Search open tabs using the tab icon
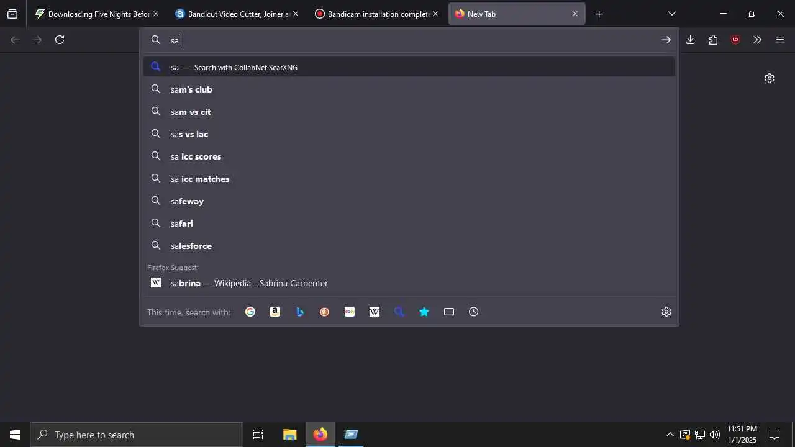 [449, 312]
